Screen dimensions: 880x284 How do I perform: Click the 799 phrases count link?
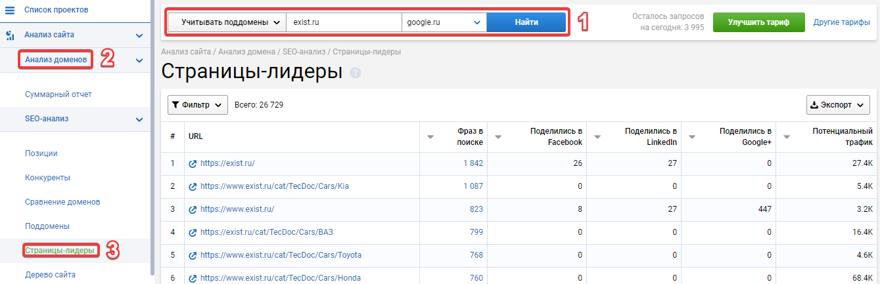pyautogui.click(x=476, y=232)
